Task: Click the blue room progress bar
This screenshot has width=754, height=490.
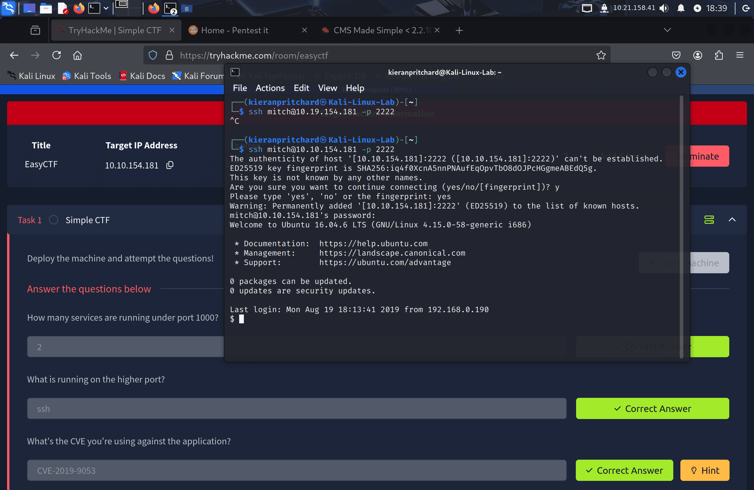Action: coord(112,90)
